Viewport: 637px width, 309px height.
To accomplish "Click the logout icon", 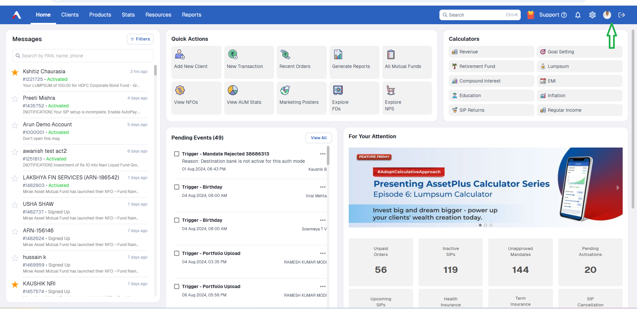I will coord(622,15).
